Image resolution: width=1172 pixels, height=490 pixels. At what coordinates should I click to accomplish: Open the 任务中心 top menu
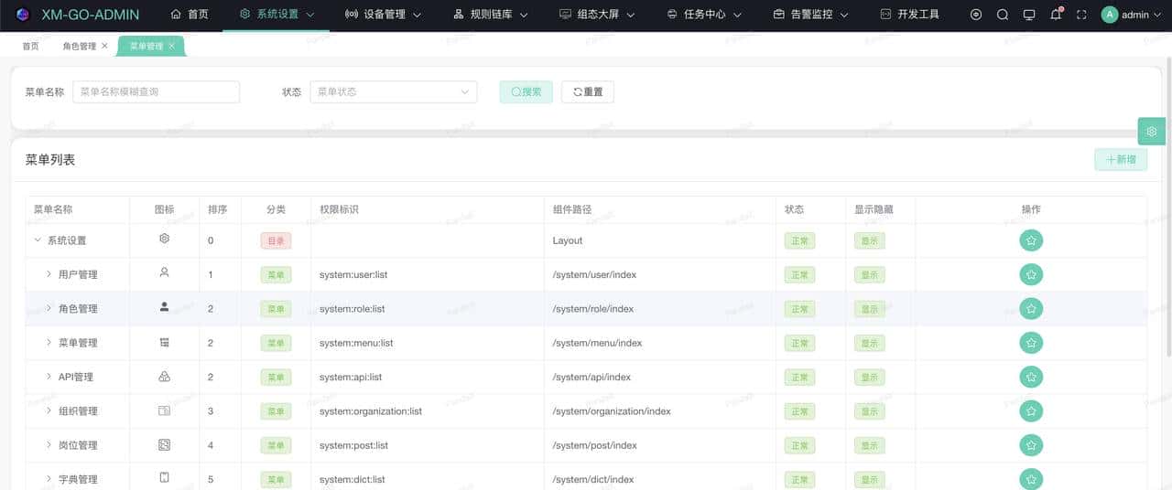tap(704, 15)
